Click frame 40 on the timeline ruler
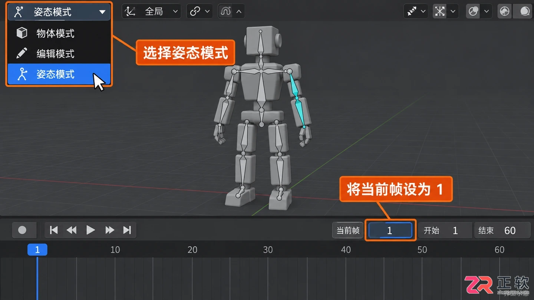This screenshot has width=534, height=300. click(346, 250)
